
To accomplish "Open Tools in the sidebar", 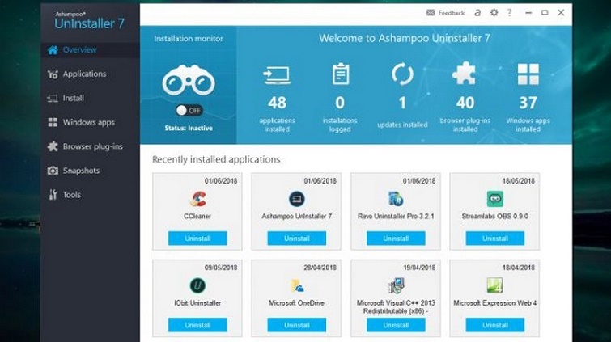I will tap(72, 195).
